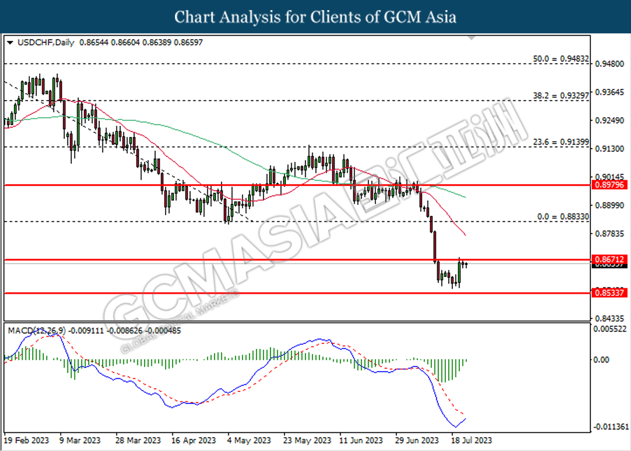Click the Chart Analysis for Clients title

(x=315, y=17)
